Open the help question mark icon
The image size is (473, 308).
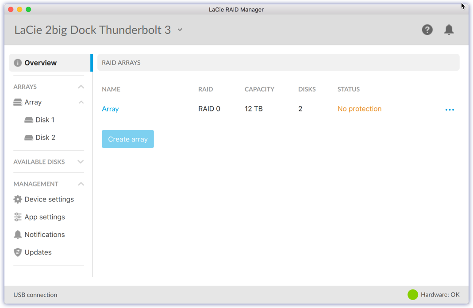click(x=427, y=30)
